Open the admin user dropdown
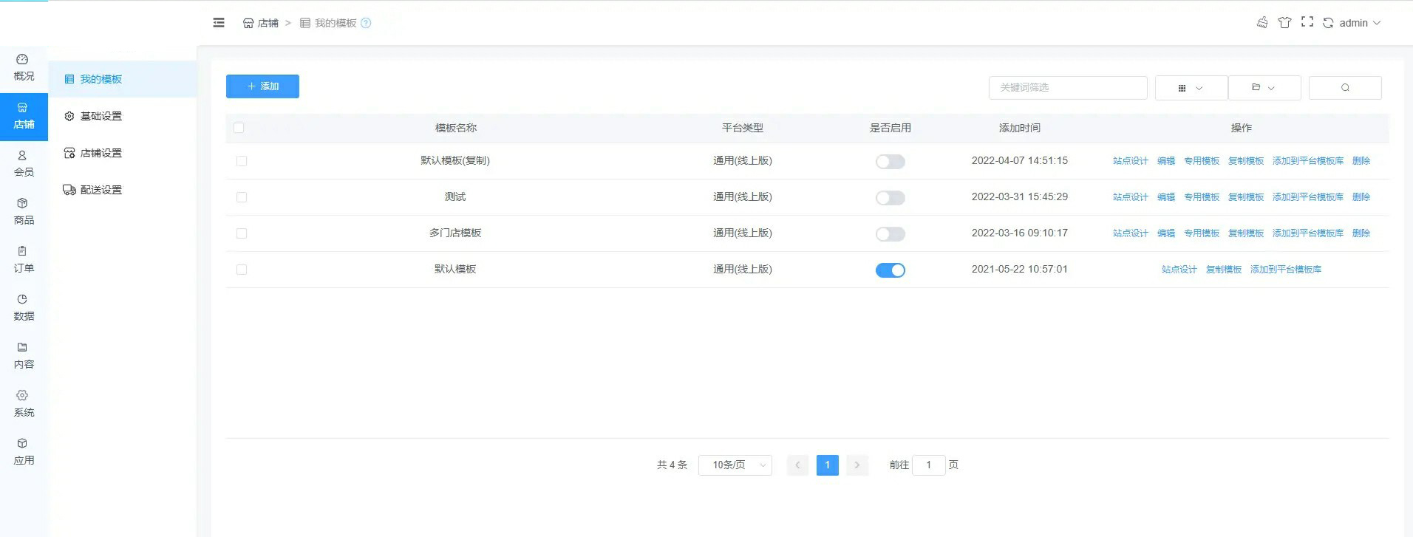This screenshot has height=537, width=1413. (1360, 23)
